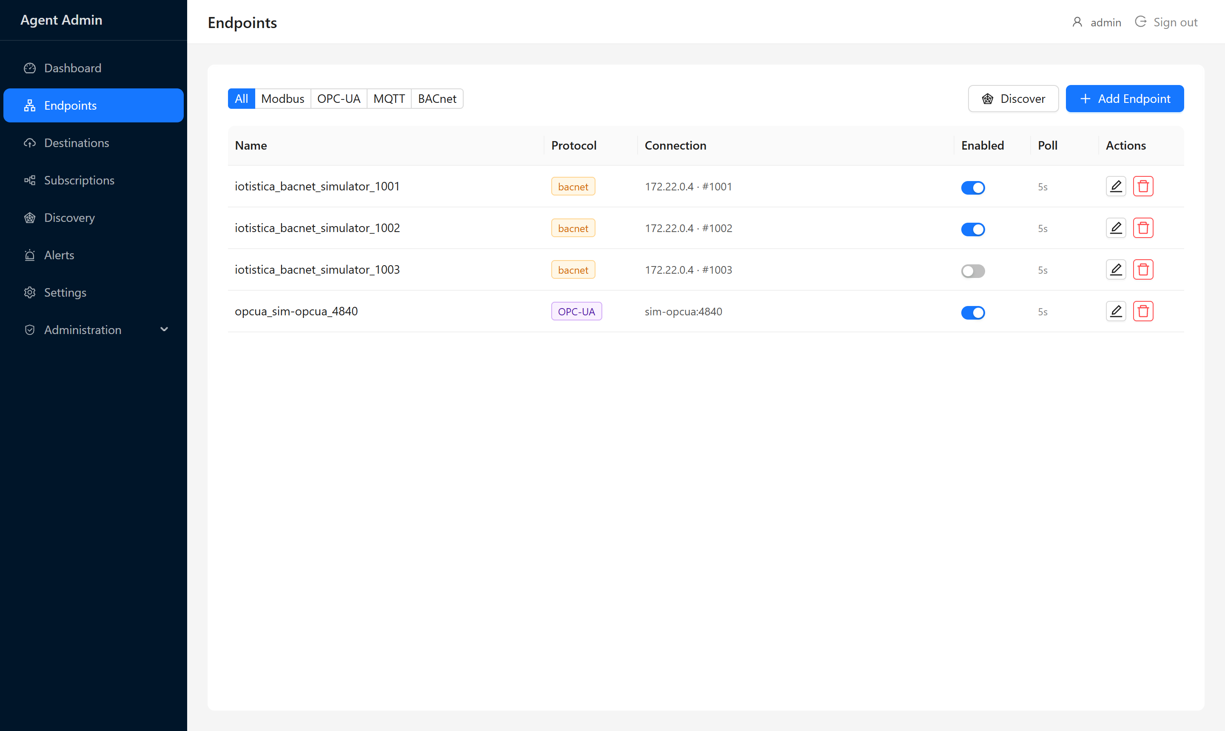Go to Destinations in the sidebar

pos(93,143)
